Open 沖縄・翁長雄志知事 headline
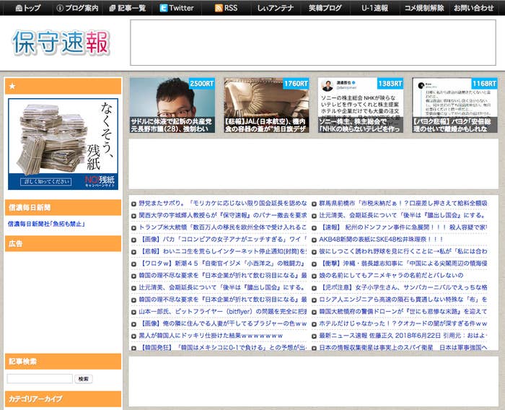This screenshot has height=410, width=505. 403,263
